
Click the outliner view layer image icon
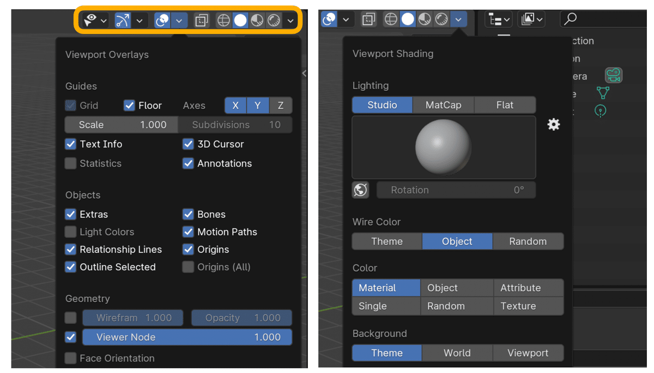coord(528,20)
